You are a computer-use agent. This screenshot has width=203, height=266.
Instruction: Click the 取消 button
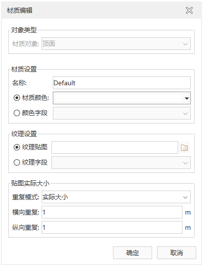[177, 253]
